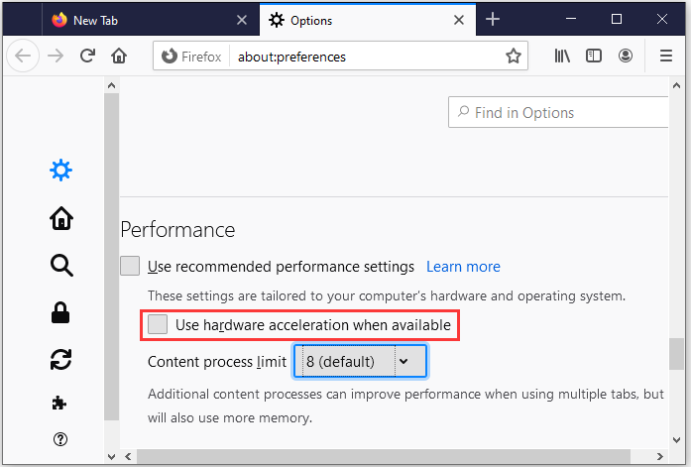Viewport: 691px width, 467px height.
Task: Click the Find in Options search field
Action: click(x=558, y=113)
